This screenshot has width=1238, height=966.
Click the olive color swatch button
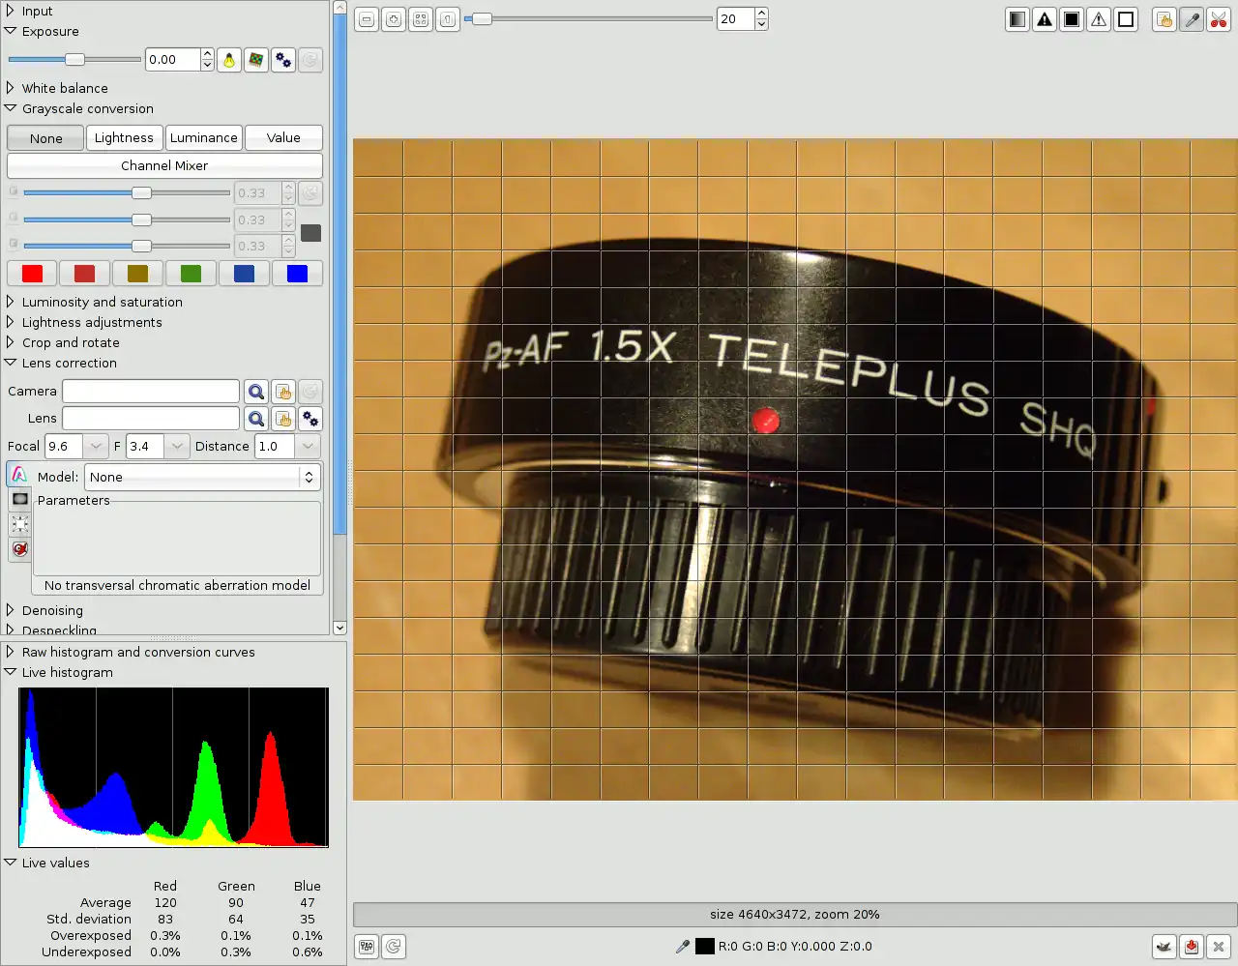137,274
